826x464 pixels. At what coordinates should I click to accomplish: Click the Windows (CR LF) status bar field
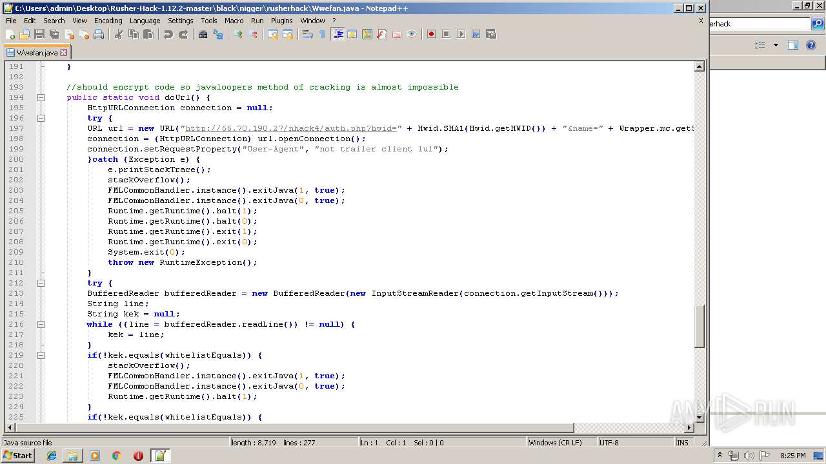(561, 443)
